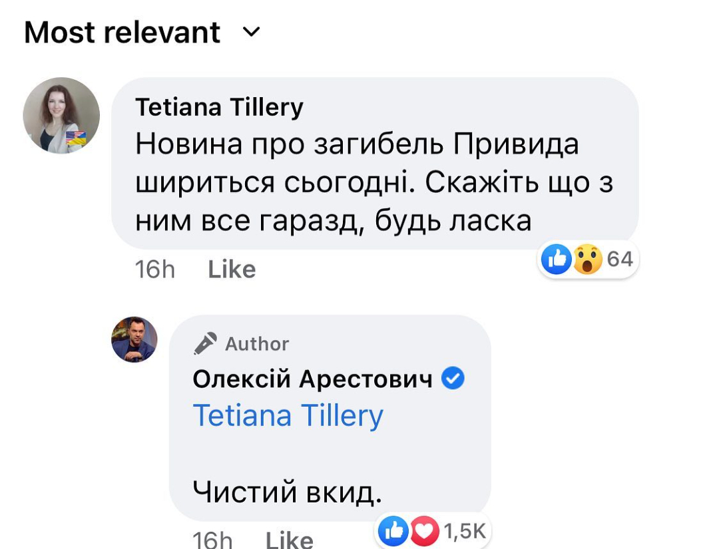Click the chevron next to Most relevant
This screenshot has width=719, height=549.
[x=251, y=32]
